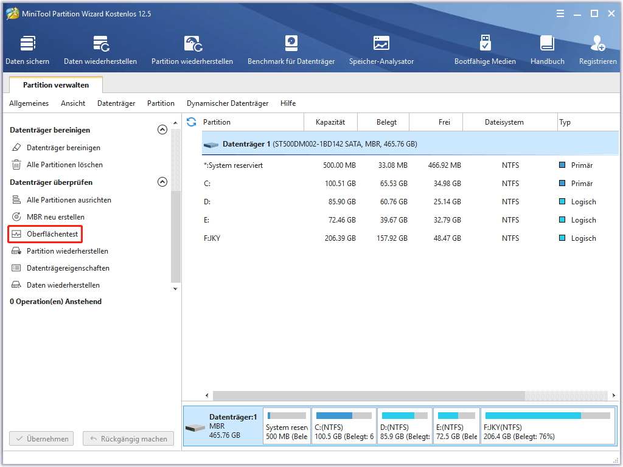
Task: Click sidebar Daten wiederherstellen drive icon
Action: tap(16, 285)
